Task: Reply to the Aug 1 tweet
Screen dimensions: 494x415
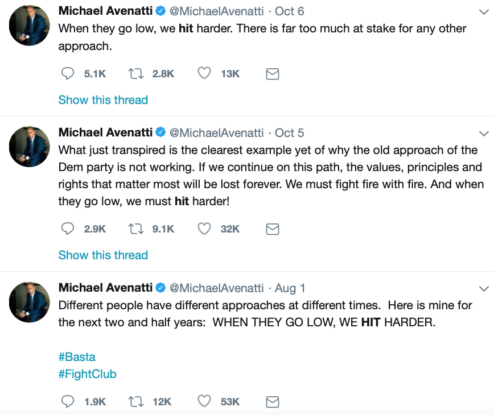Action: (x=68, y=401)
